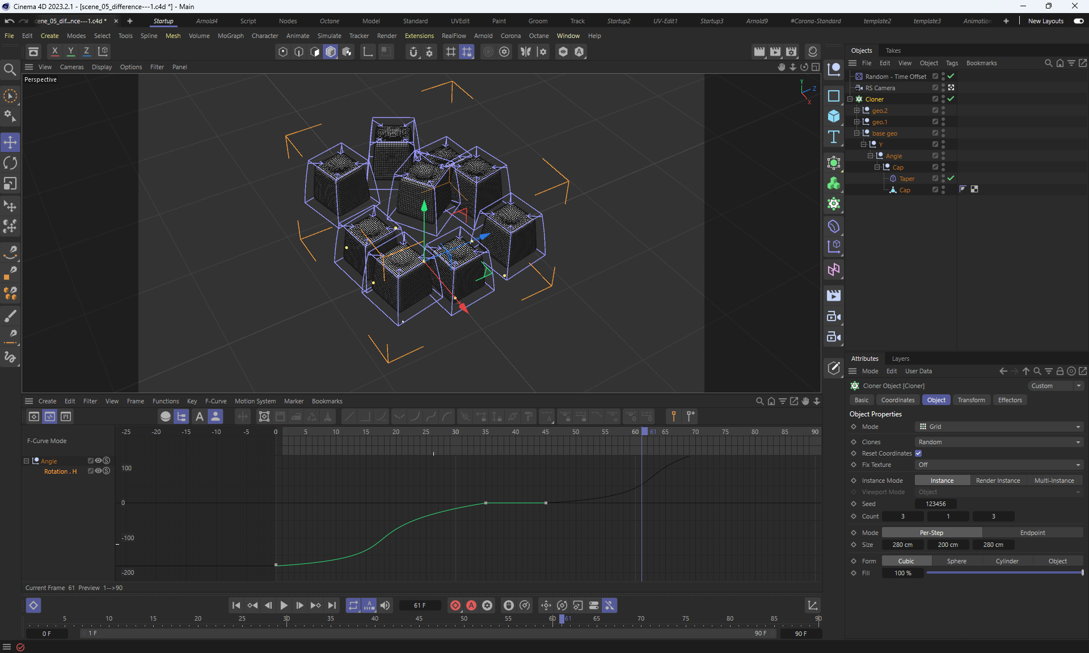Select the Scale tool in left toolbar
The width and height of the screenshot is (1089, 653).
click(x=10, y=183)
